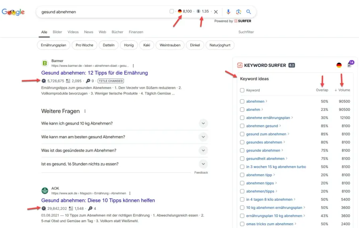Select the Pro Woche filter chip
This screenshot has width=359, height=228.
tap(85, 45)
